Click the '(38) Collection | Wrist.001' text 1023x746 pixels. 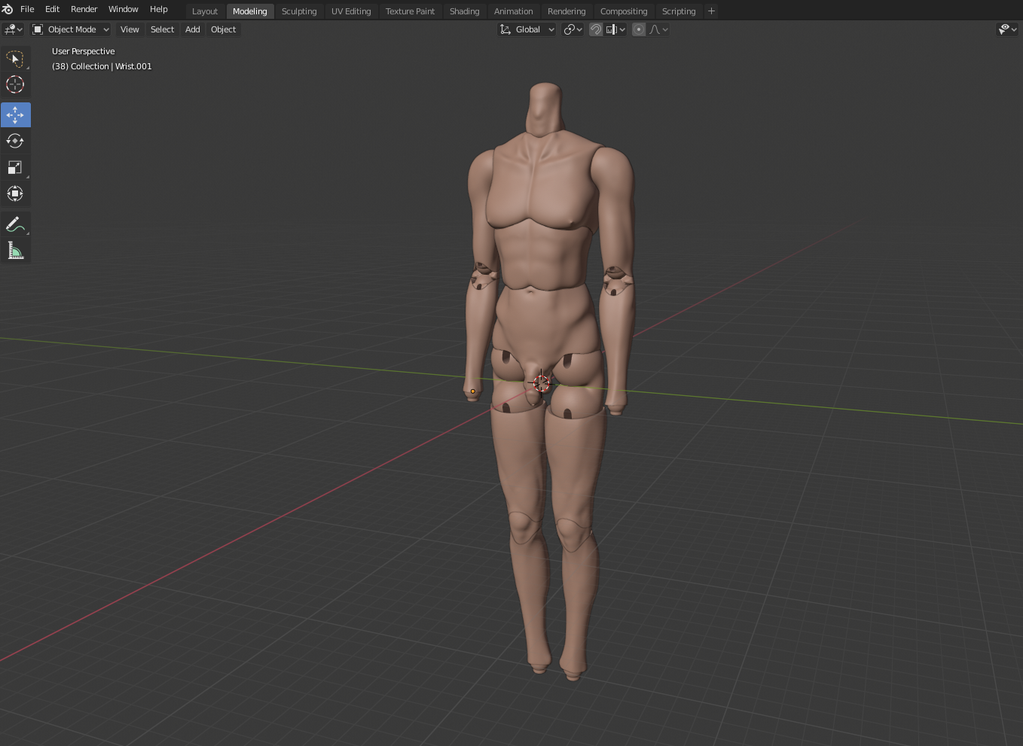coord(102,66)
